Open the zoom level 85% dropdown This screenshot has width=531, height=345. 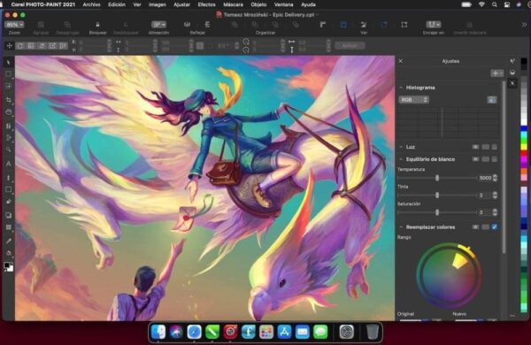coord(14,25)
